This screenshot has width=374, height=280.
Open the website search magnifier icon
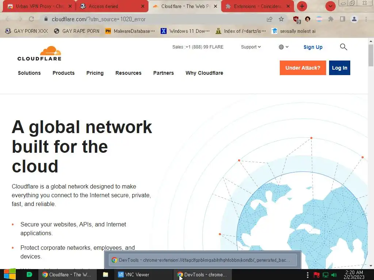343,47
